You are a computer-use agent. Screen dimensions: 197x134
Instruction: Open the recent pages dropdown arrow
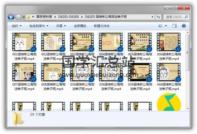tap(23, 17)
